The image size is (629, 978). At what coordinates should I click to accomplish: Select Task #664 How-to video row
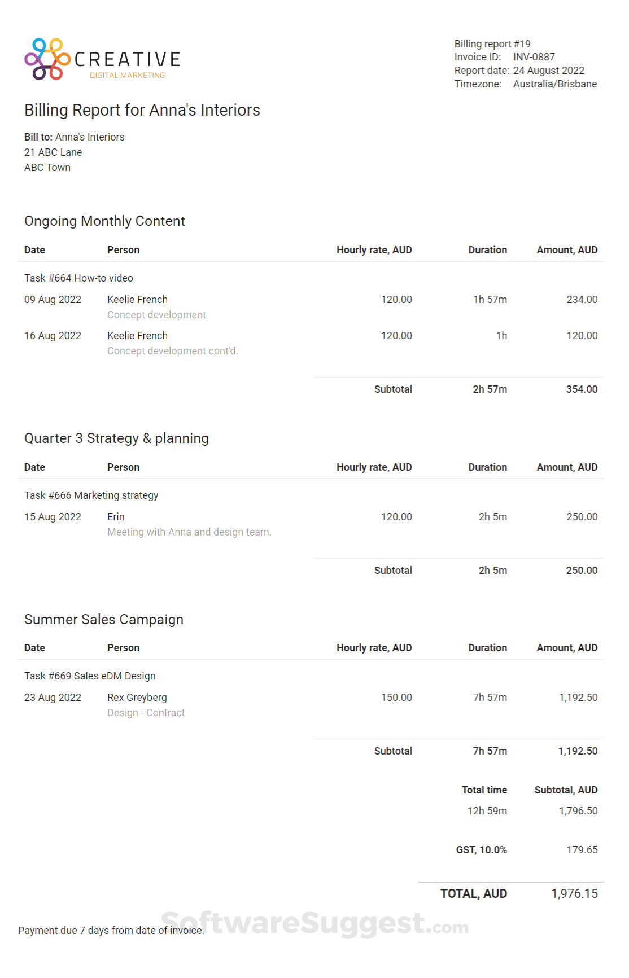tap(78, 278)
